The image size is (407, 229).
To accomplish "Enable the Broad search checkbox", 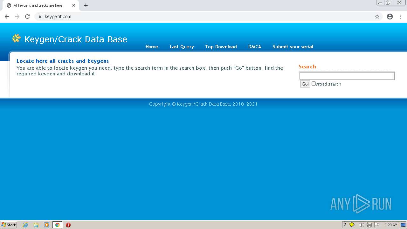I will [314, 84].
